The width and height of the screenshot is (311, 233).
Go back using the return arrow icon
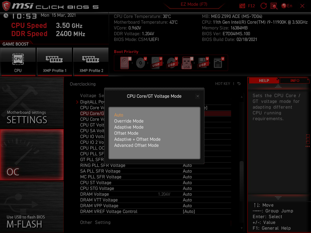(239, 84)
